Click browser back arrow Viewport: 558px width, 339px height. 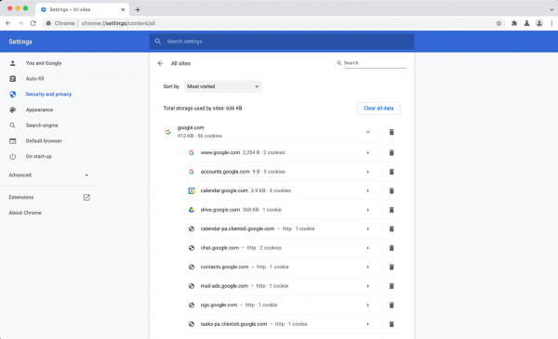[x=8, y=23]
